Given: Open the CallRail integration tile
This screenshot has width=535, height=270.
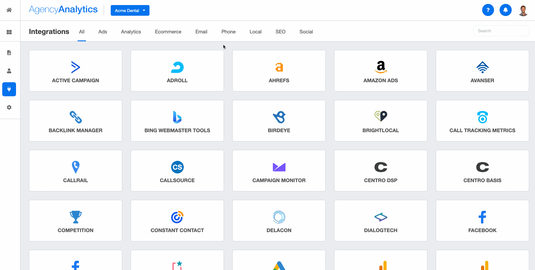Looking at the screenshot, I should coord(76,171).
